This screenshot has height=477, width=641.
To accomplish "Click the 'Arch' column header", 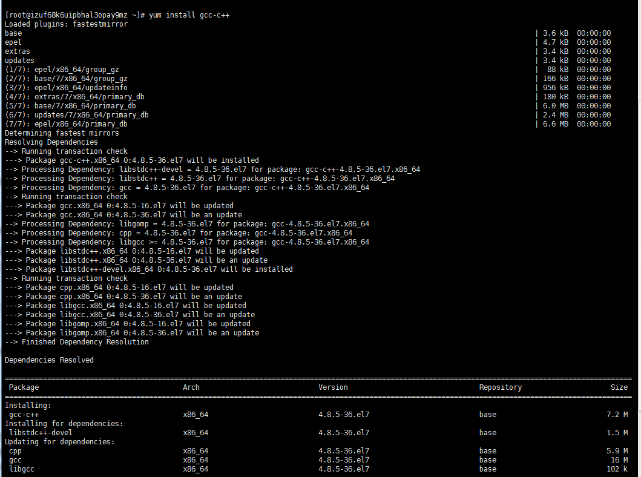I will point(191,387).
